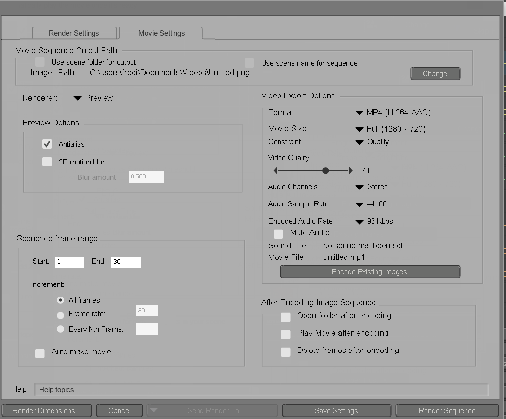Open the Audio Channels Stereo dropdown
The width and height of the screenshot is (506, 419).
point(371,187)
